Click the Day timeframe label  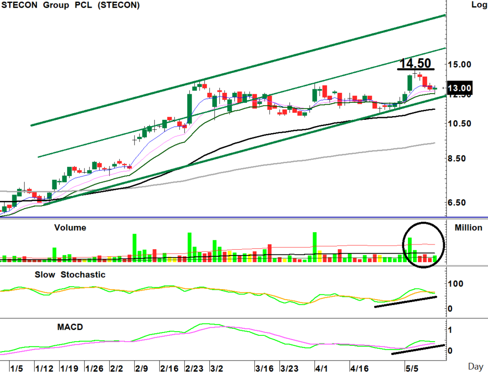(476, 367)
